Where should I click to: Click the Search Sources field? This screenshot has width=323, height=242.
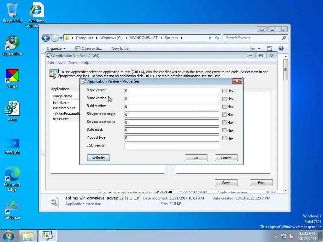253,38
